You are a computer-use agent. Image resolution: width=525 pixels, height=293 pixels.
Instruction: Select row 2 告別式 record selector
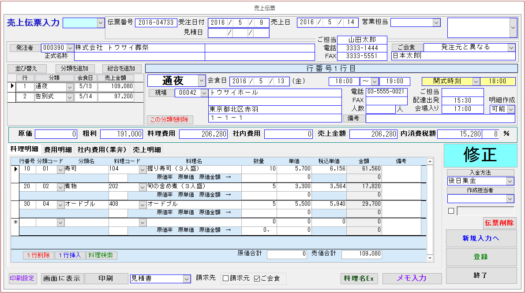coord(11,97)
